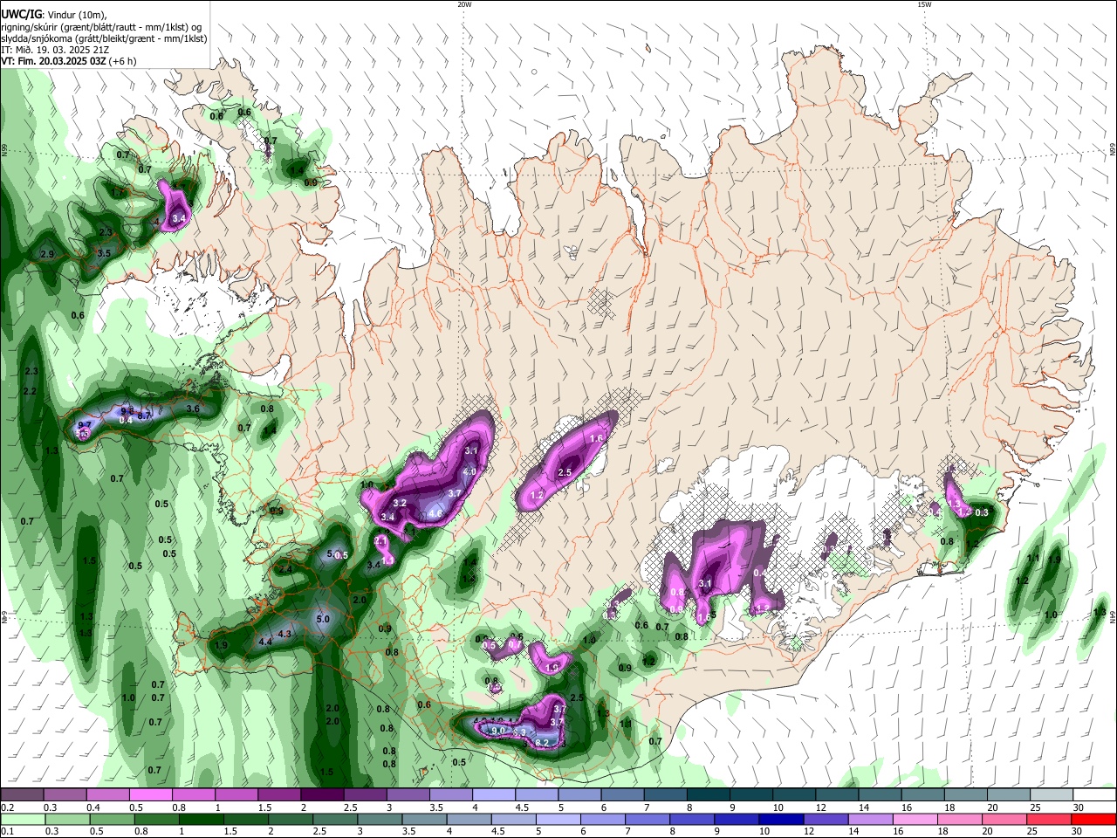Click the slydda/snjókoma legend description line
This screenshot has height=838, width=1117.
104,38
